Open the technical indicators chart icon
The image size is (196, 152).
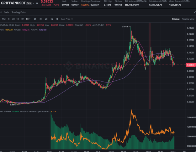pyautogui.click(x=41, y=19)
